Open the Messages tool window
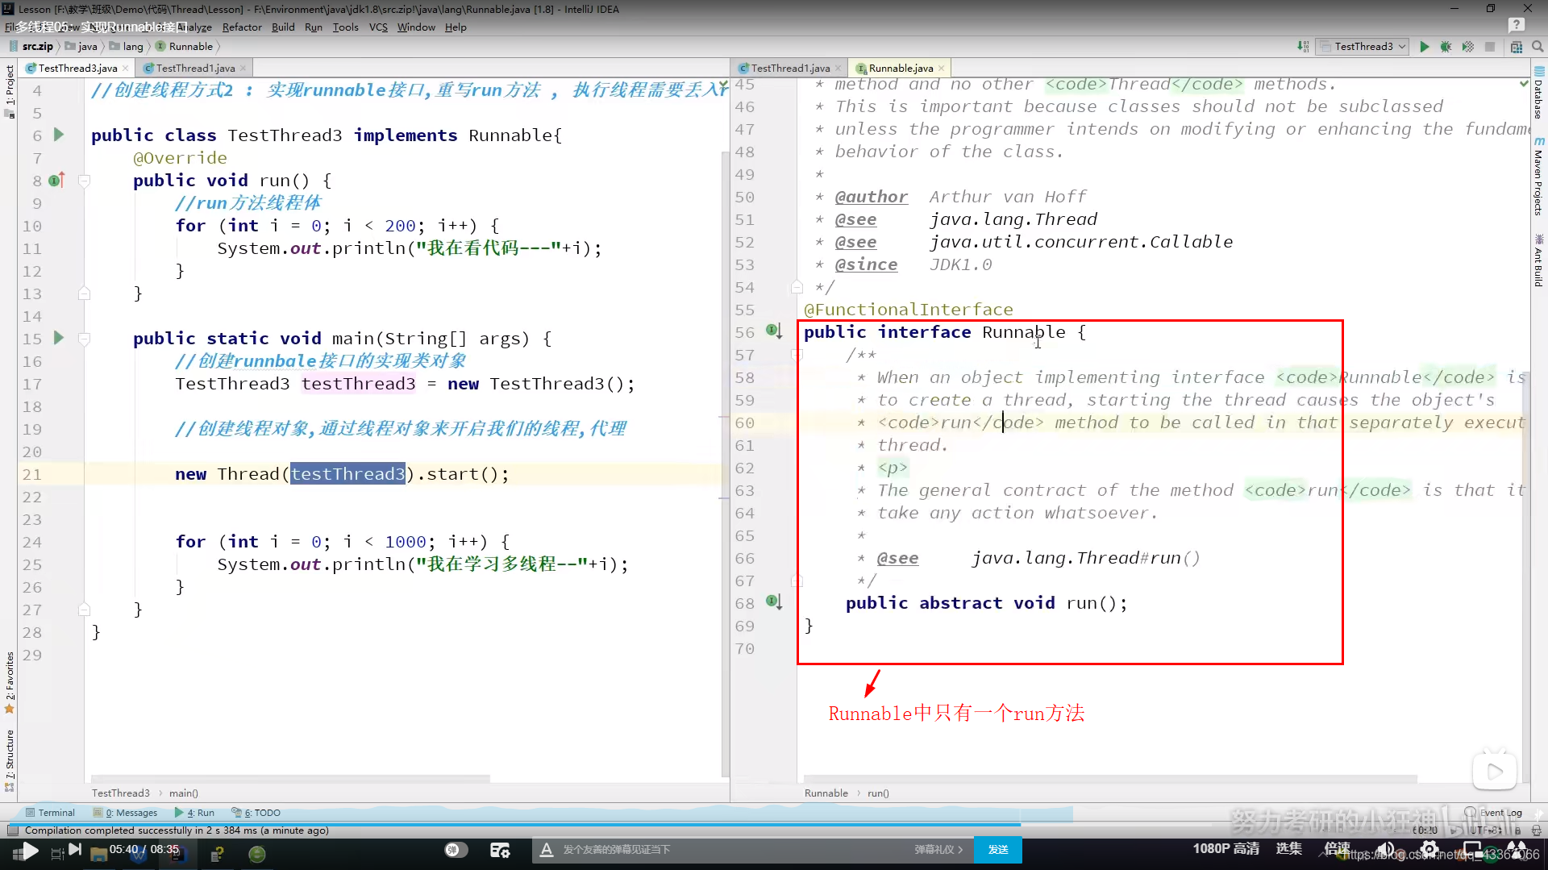 tap(126, 813)
